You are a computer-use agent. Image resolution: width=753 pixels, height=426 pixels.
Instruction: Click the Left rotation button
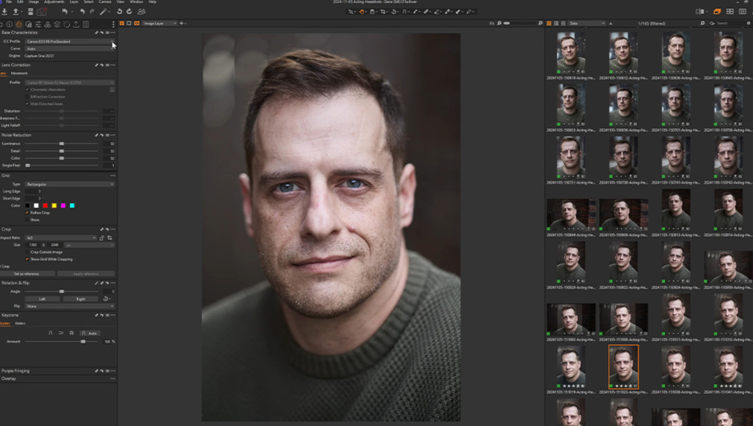point(42,299)
